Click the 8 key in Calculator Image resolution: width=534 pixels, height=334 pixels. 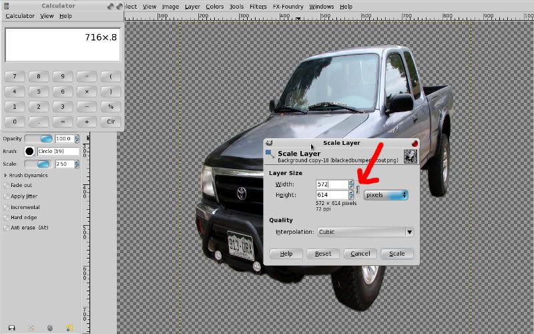tap(39, 77)
